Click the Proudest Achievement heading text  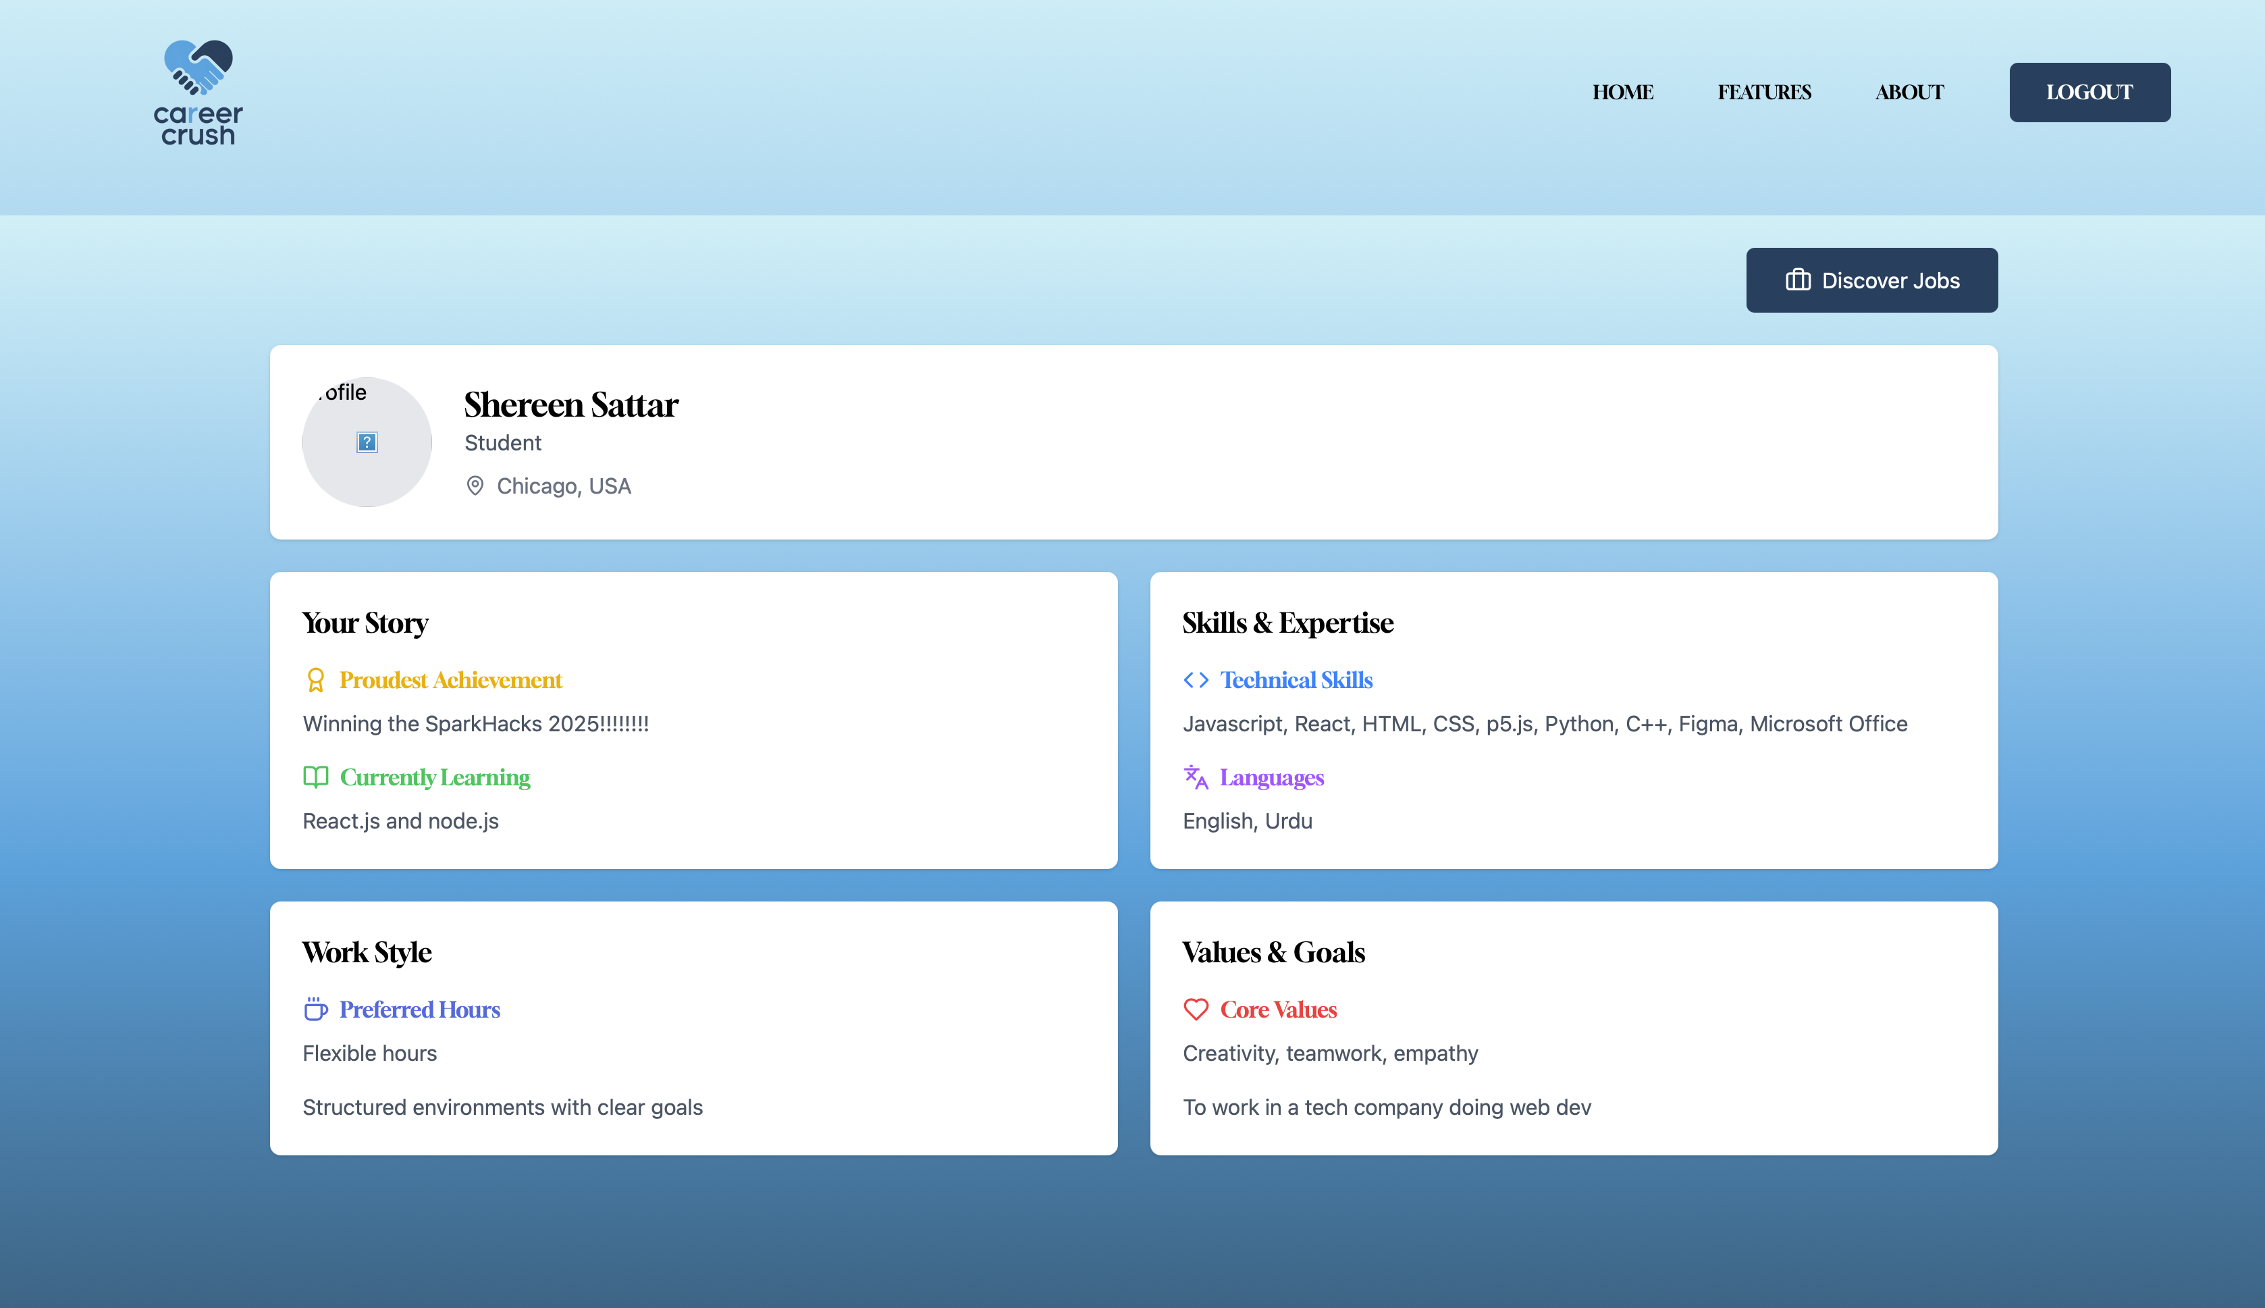pyautogui.click(x=451, y=680)
